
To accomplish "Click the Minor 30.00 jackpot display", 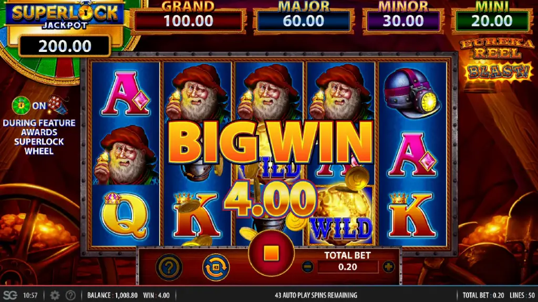I will 403,21.
